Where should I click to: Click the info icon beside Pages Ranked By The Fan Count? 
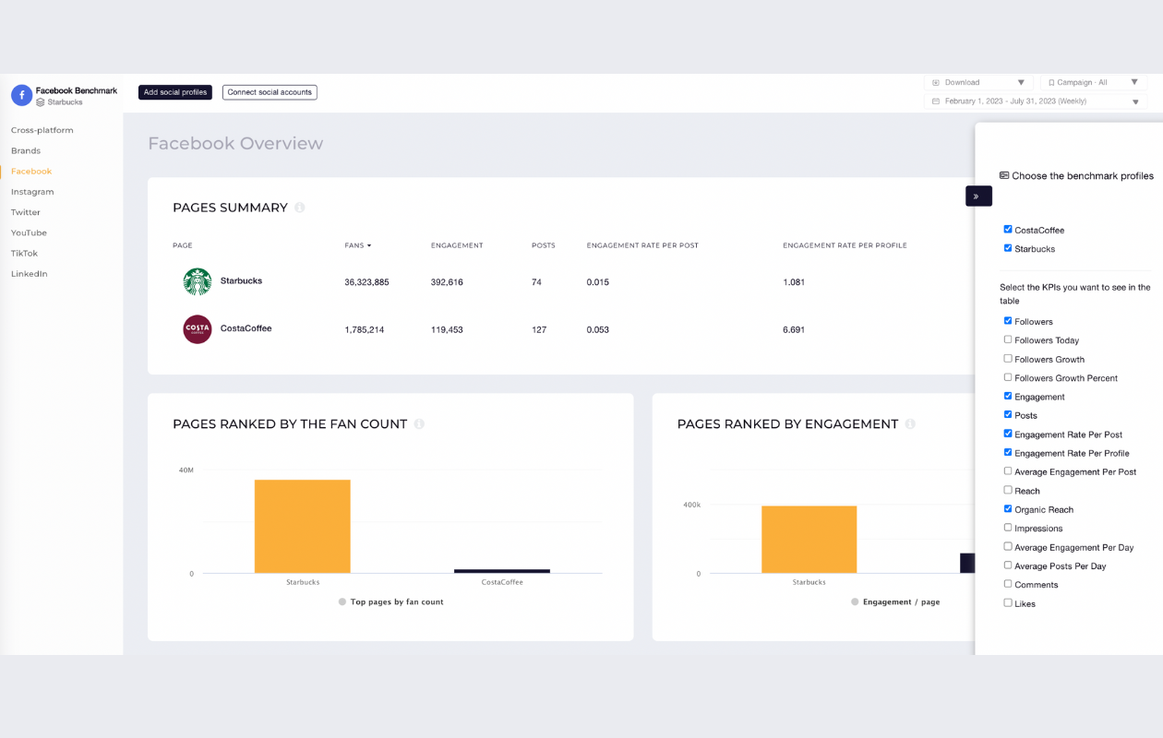(419, 424)
